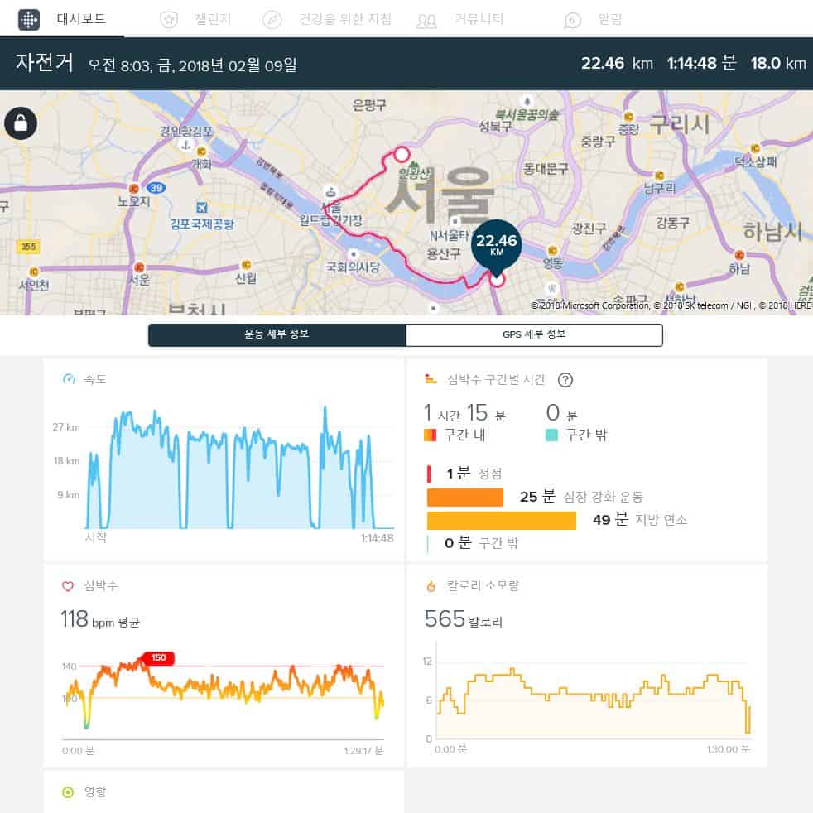This screenshot has height=813, width=813.
Task: Click the flame icon for calories burned
Action: (431, 586)
